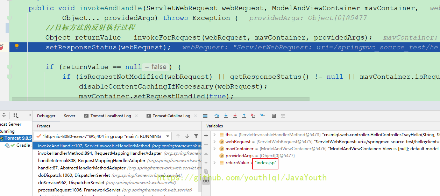
Task: Open the Evaluate Expression calculator icon
Action: (274, 116)
